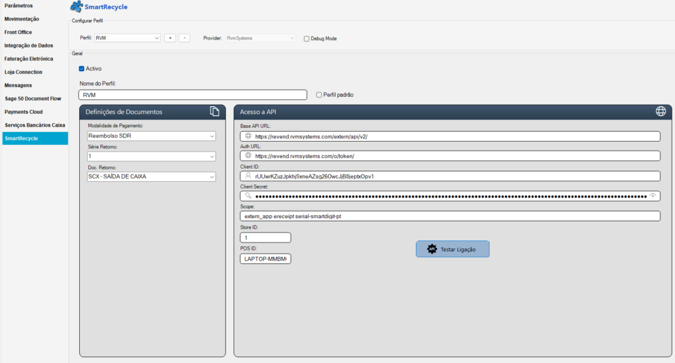Viewport: 675px width, 363px height.
Task: Click the globe icon beside Auth URL
Action: 248,156
